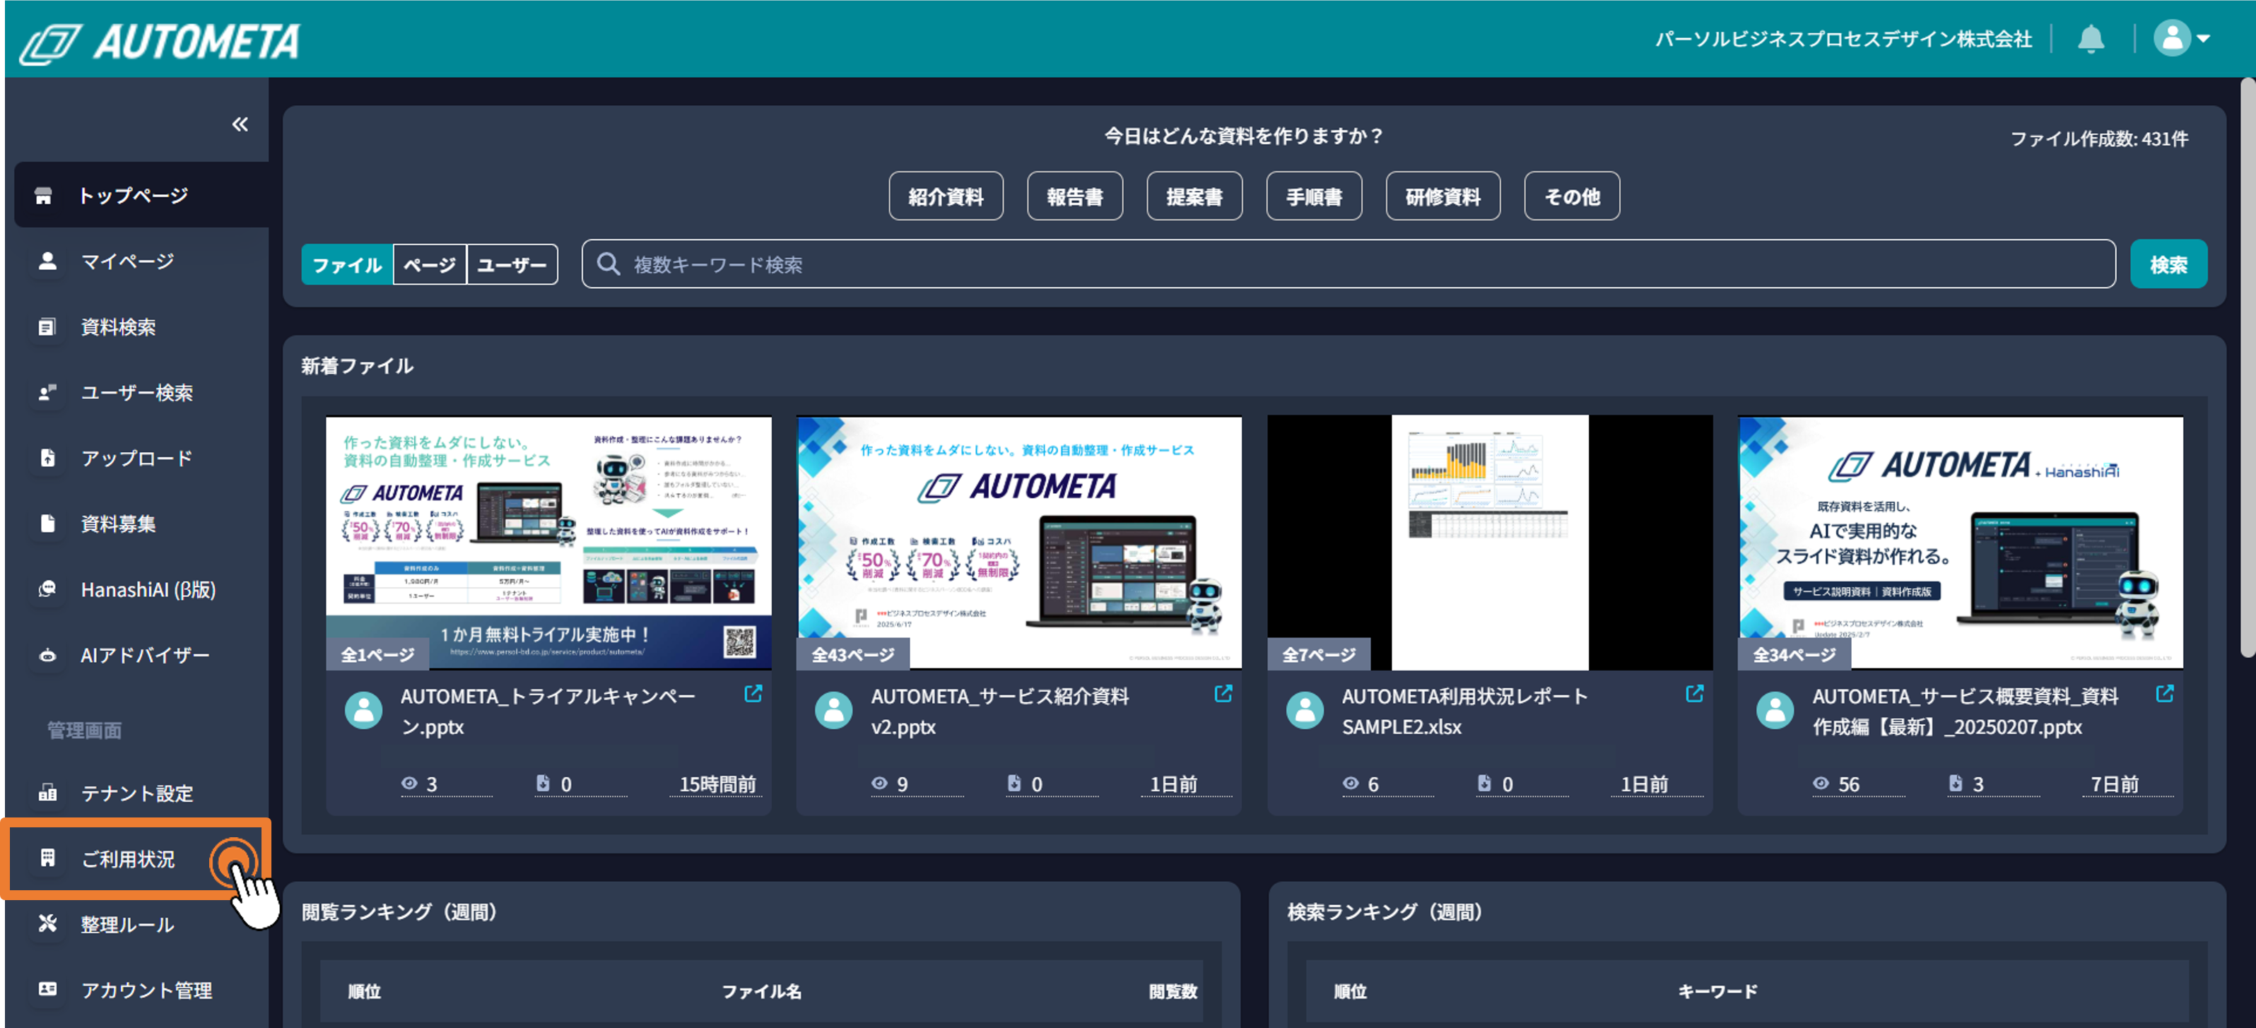Image resolution: width=2256 pixels, height=1028 pixels.
Task: Click view count eye icon showing 56
Action: 1821,783
